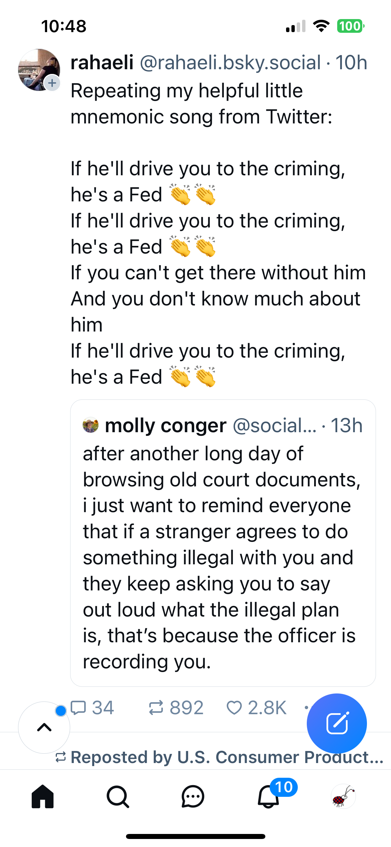Tap the @rahaeli.bsky.social handle
391x847 pixels.
coord(230,63)
